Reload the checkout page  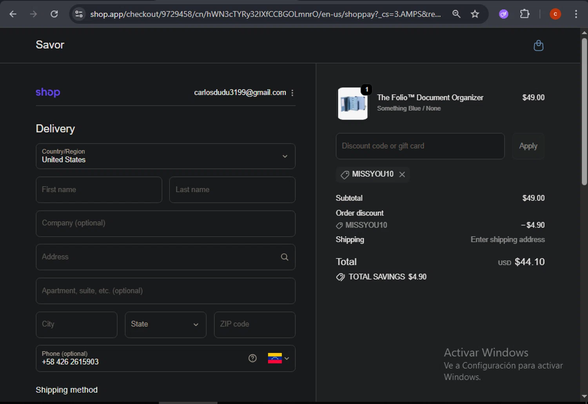pyautogui.click(x=54, y=14)
